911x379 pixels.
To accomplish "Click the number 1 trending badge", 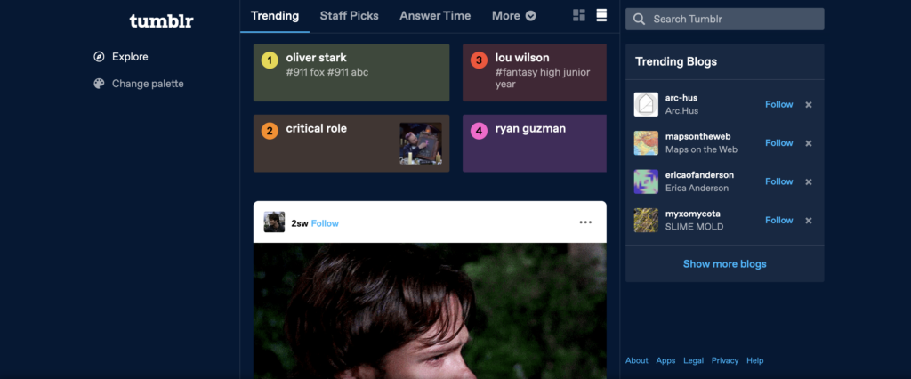I will coord(270,60).
